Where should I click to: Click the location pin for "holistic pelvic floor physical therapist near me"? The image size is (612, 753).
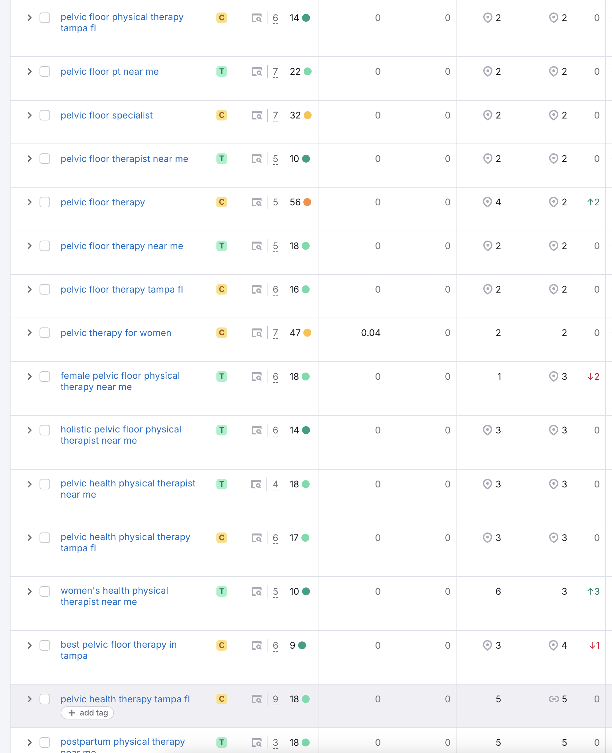pos(487,430)
